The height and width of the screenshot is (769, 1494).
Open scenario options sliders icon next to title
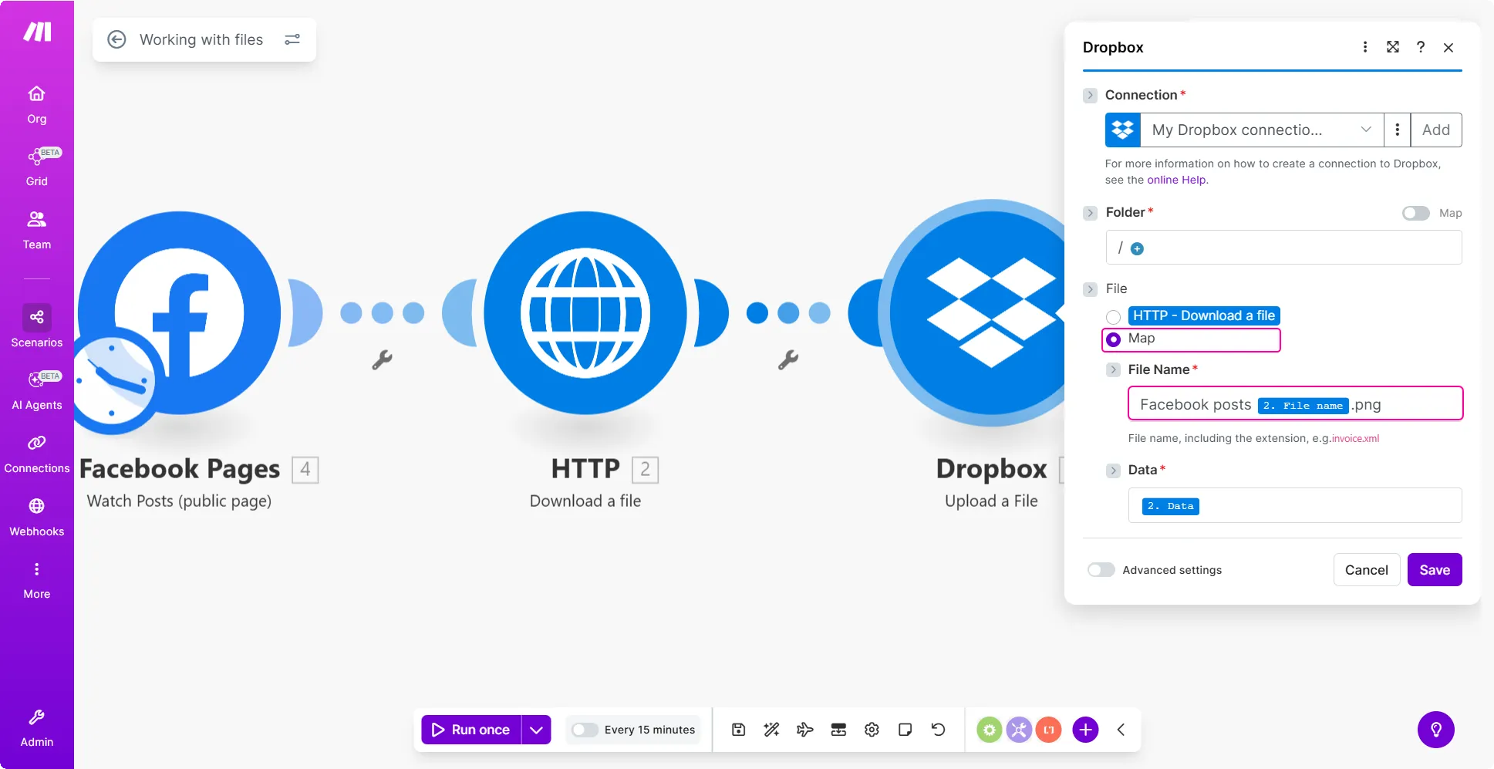[292, 39]
